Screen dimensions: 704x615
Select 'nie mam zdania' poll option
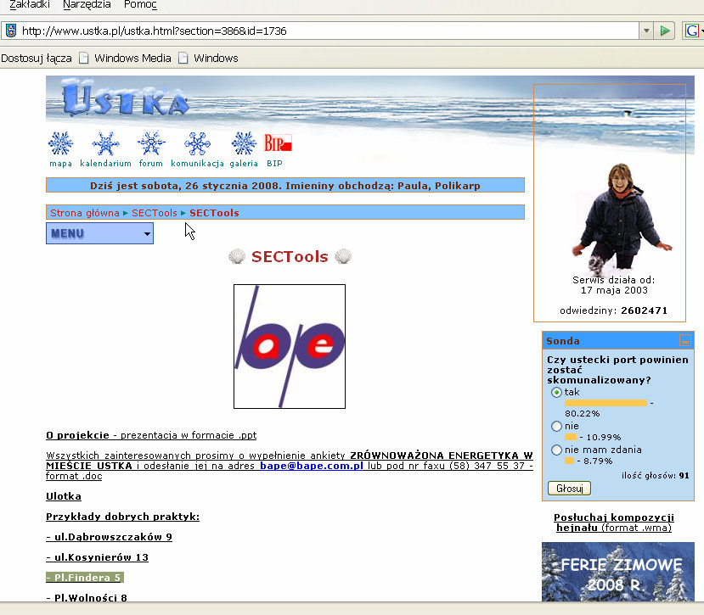(557, 450)
